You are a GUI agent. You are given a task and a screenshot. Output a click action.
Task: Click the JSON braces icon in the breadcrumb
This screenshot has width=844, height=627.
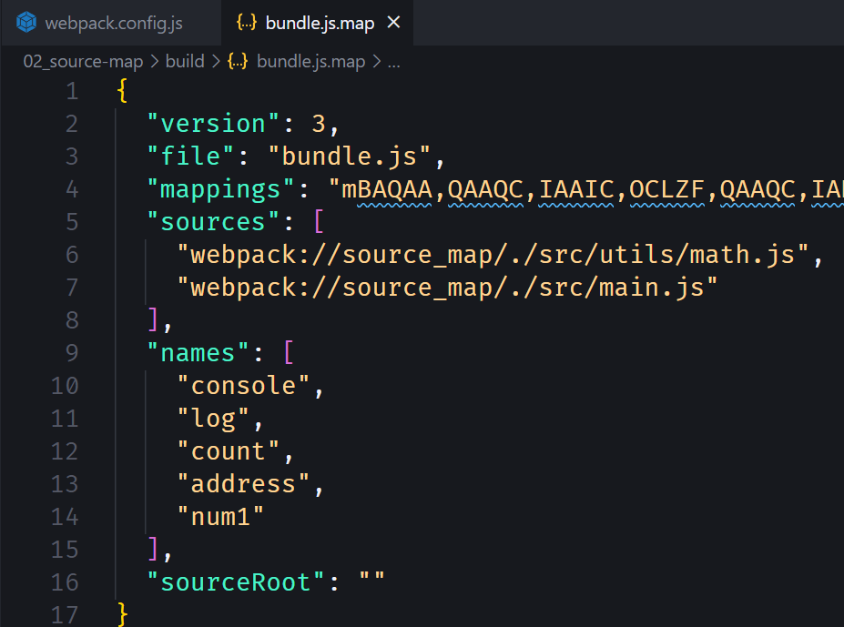[239, 62]
